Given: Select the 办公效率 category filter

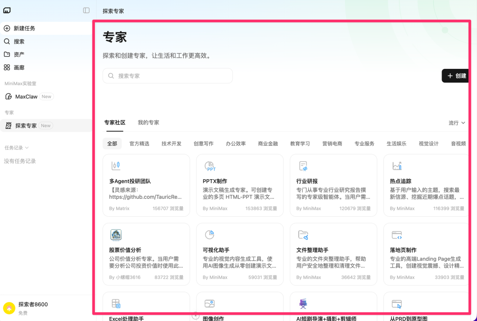Looking at the screenshot, I should click(x=236, y=143).
